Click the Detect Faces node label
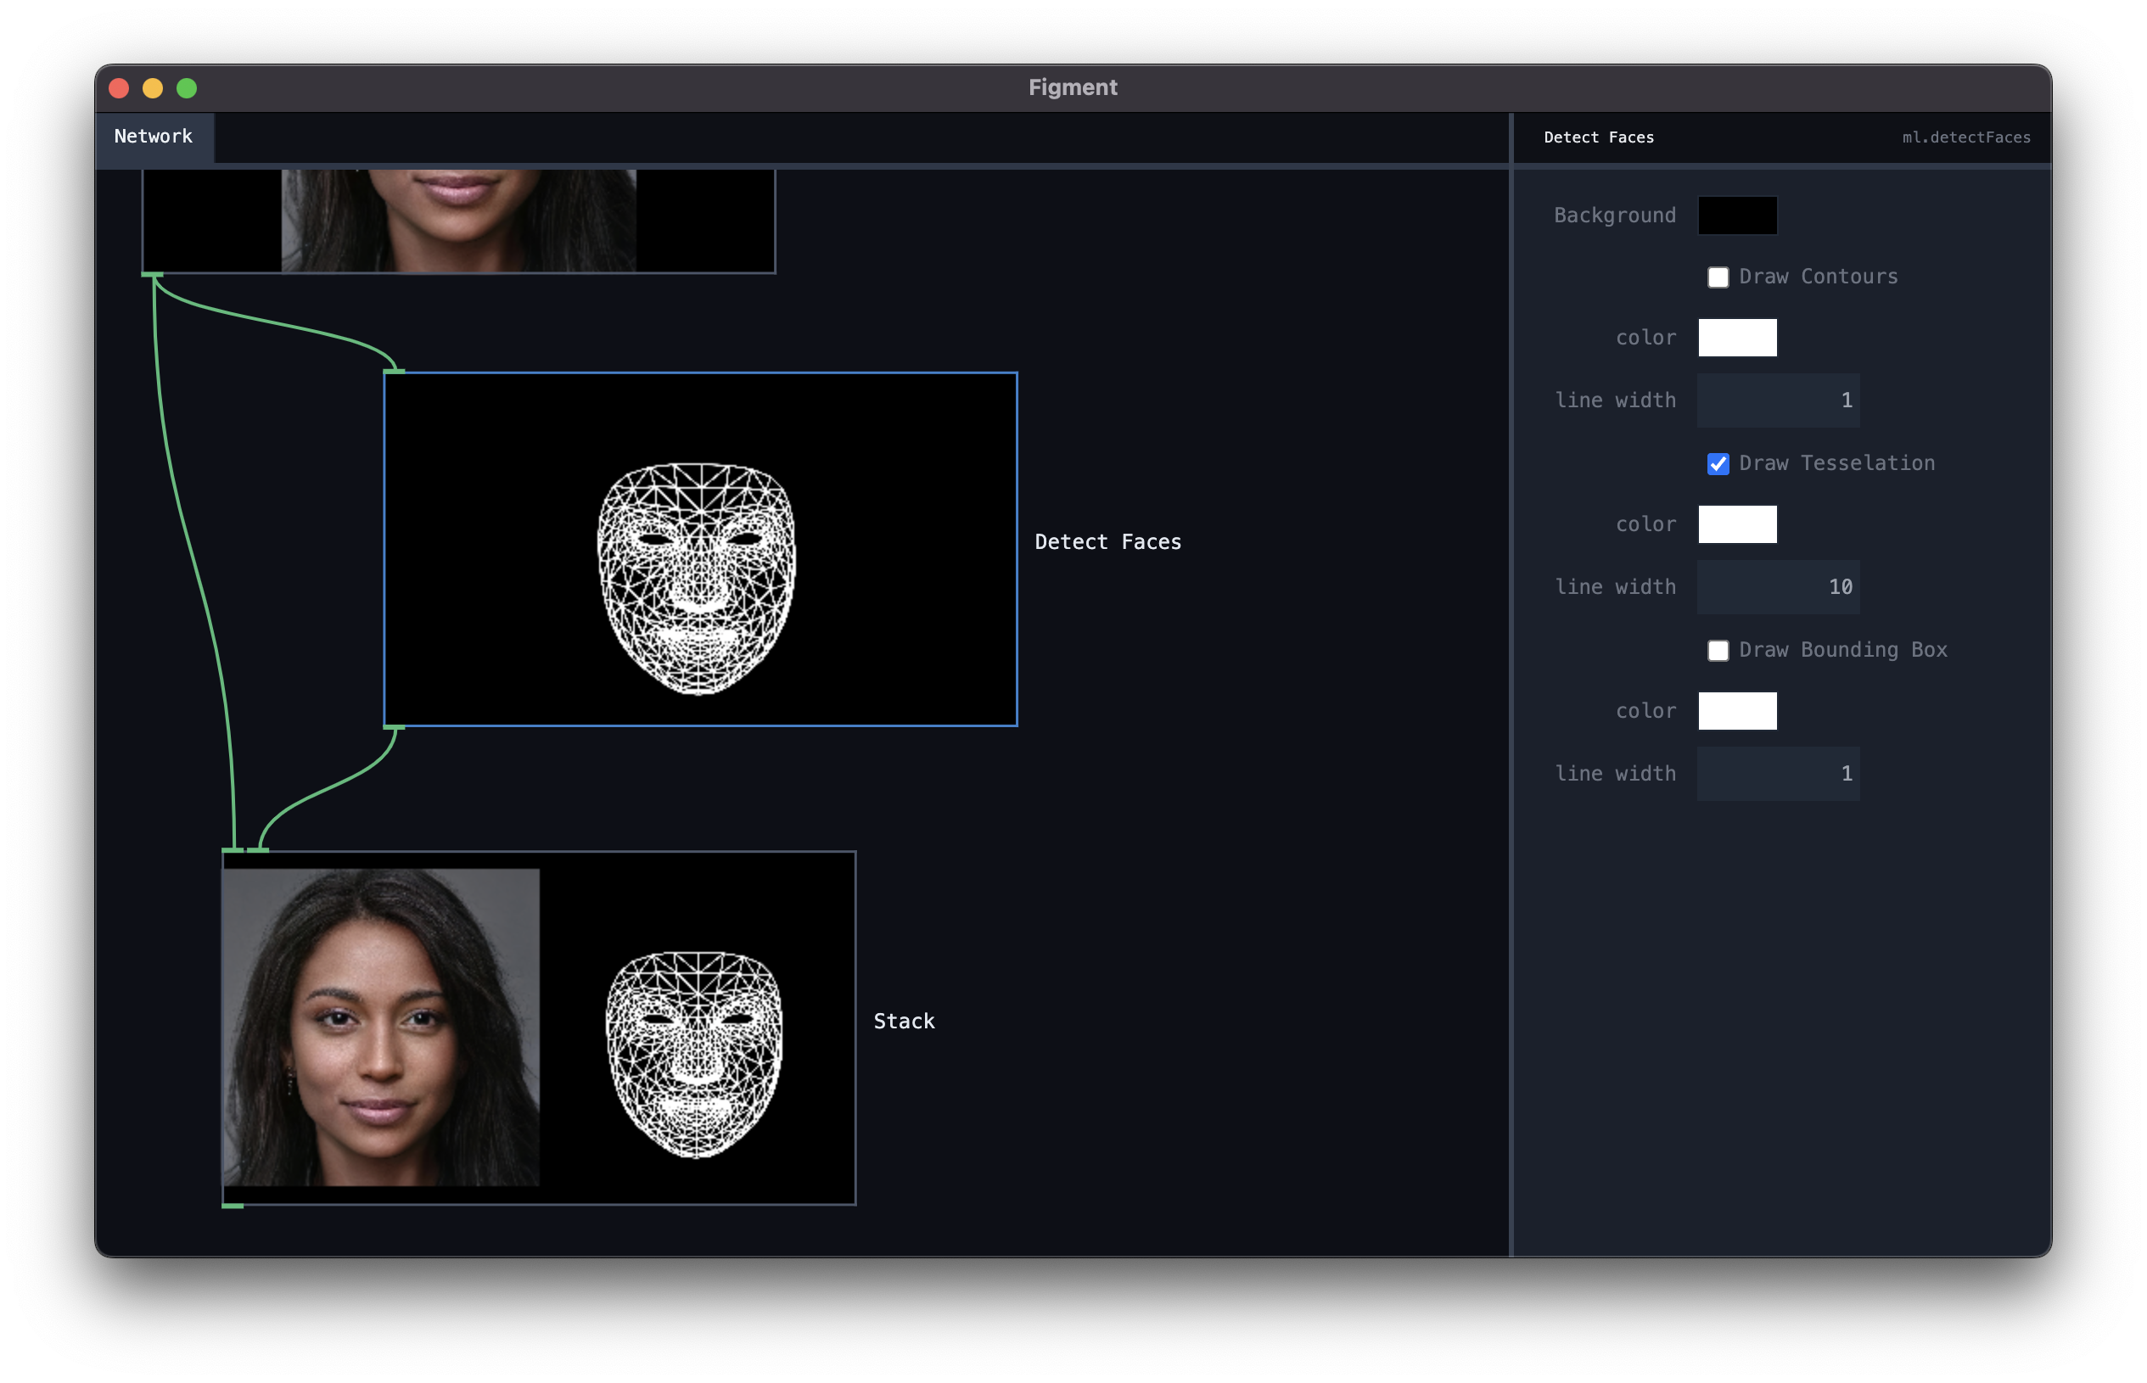The image size is (2147, 1383). [x=1107, y=542]
